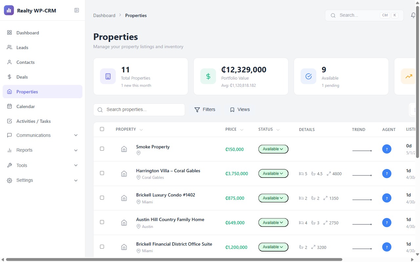Open Dashboard in the sidebar

click(43, 33)
